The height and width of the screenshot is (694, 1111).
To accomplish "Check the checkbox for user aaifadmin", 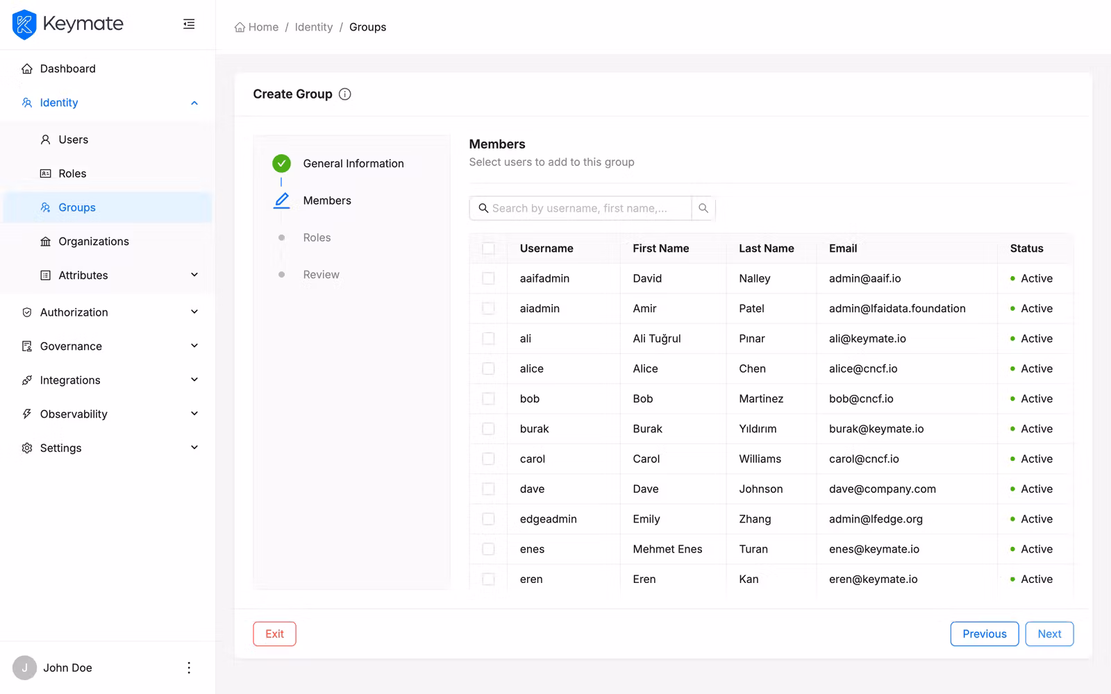I will pyautogui.click(x=489, y=278).
